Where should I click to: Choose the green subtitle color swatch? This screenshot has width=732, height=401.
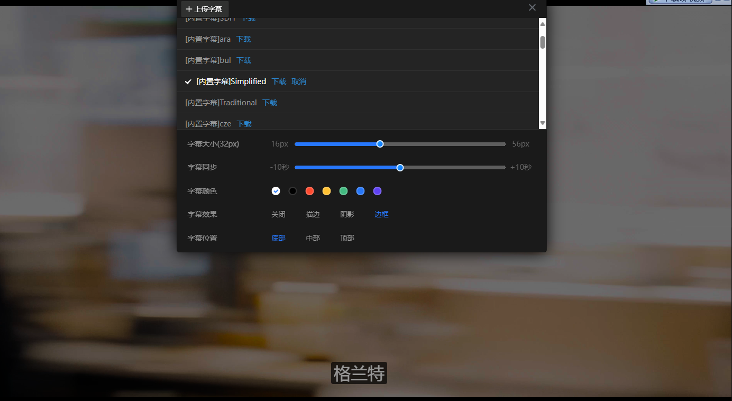[x=343, y=191]
